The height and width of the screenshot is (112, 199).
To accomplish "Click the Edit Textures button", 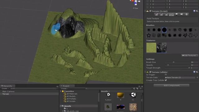I will [x=190, y=55].
